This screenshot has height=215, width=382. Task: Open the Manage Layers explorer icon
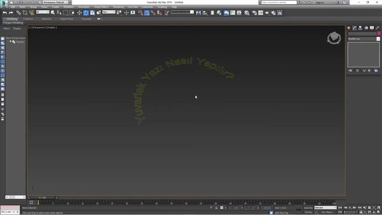coord(219,13)
